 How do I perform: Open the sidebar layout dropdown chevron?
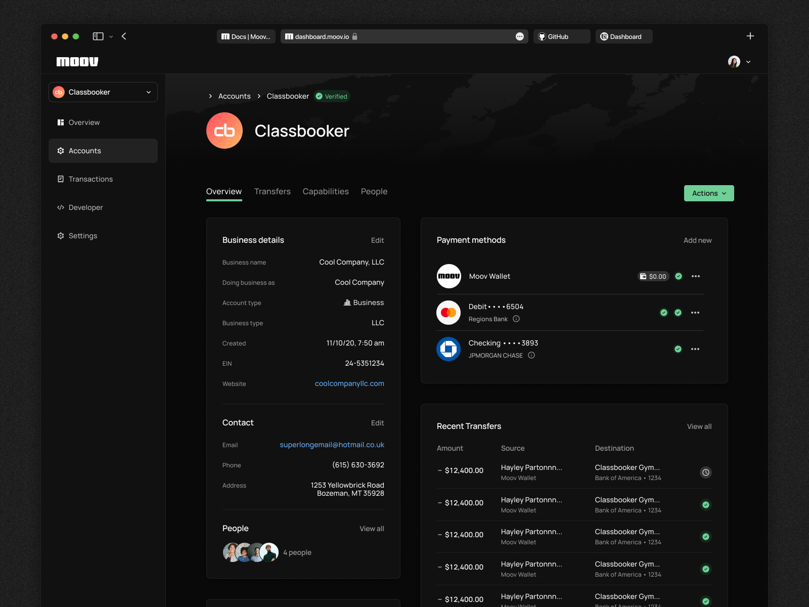point(111,36)
